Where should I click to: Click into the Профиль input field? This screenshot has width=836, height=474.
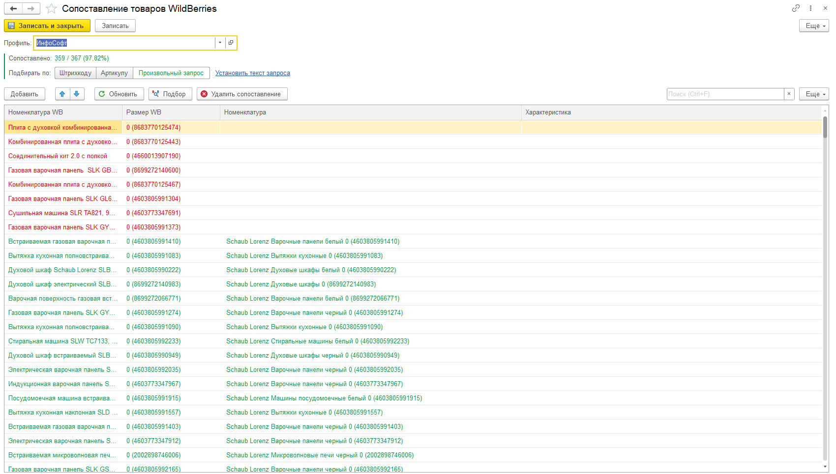pyautogui.click(x=124, y=43)
